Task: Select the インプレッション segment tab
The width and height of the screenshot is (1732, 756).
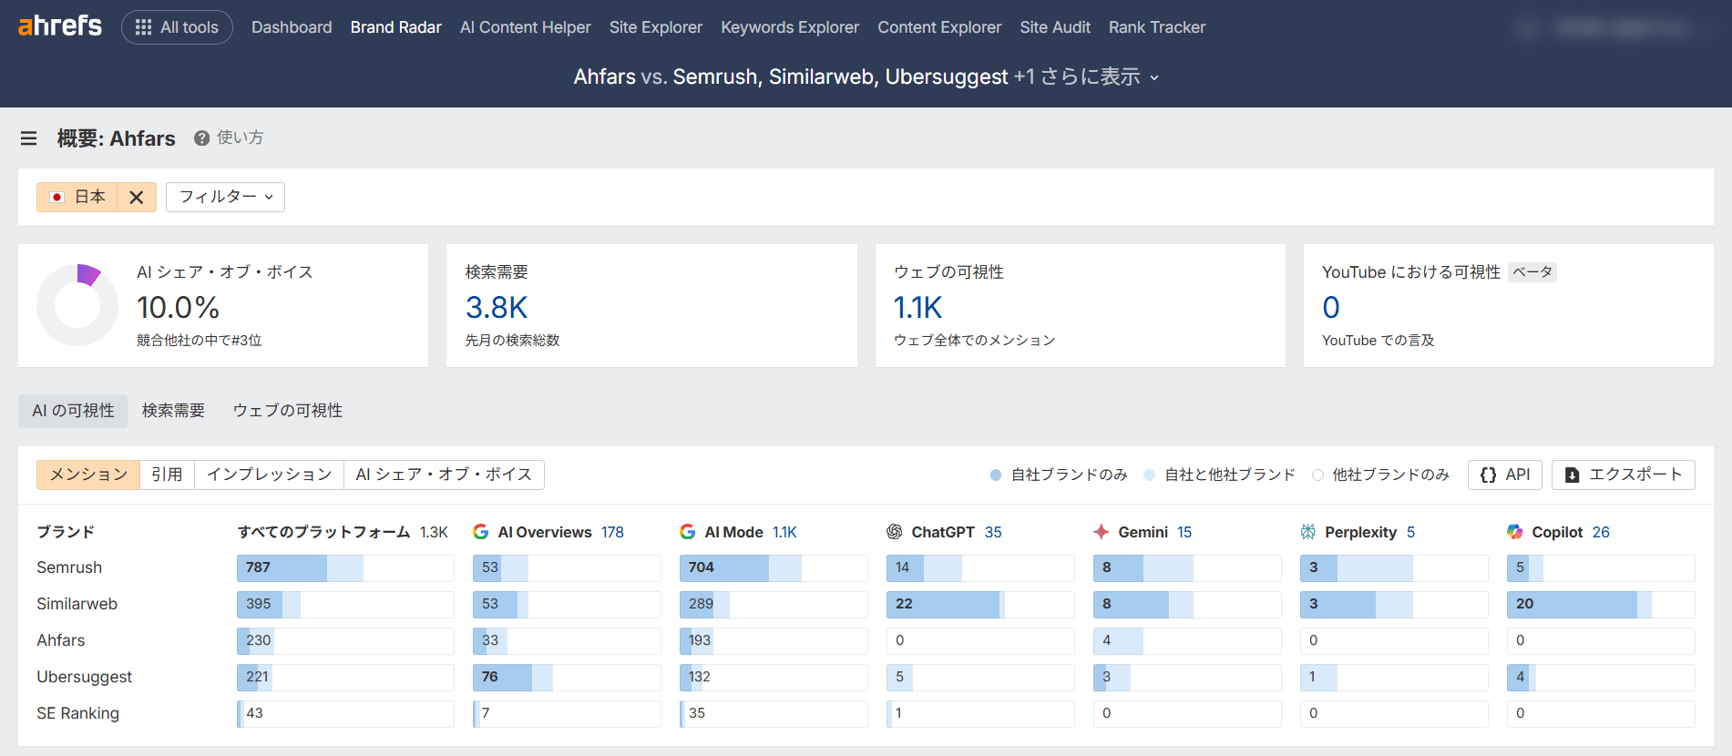Action: pyautogui.click(x=269, y=475)
